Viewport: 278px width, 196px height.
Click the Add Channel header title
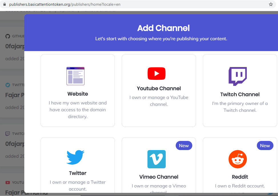pyautogui.click(x=163, y=28)
